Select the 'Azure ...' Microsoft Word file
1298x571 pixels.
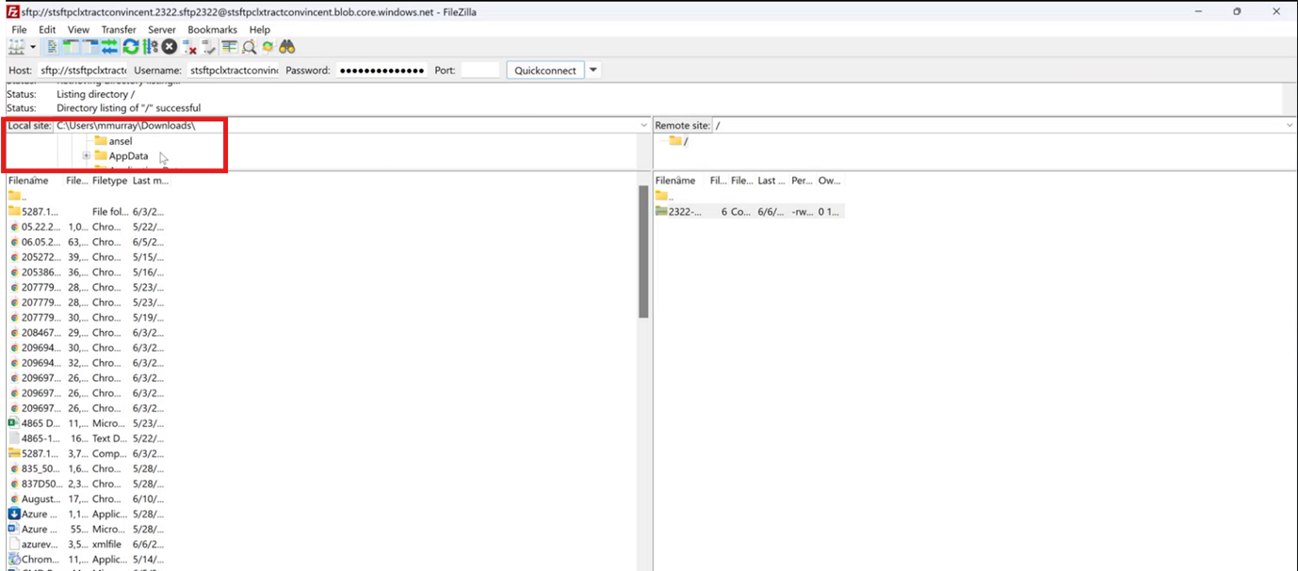[x=88, y=530]
